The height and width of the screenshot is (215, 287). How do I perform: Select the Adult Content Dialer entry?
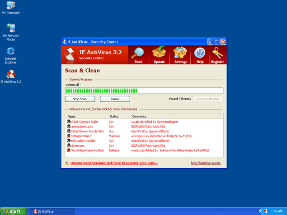(85, 122)
